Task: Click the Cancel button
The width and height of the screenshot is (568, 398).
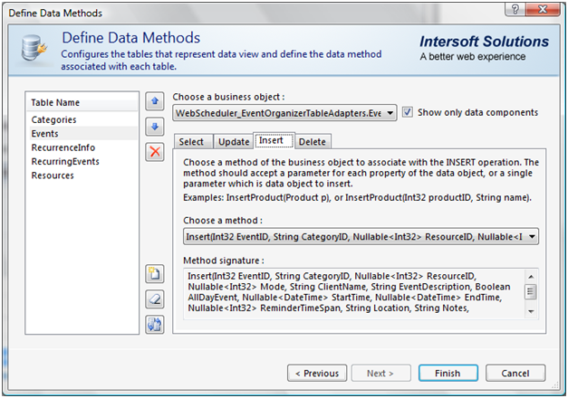Action: click(x=515, y=373)
